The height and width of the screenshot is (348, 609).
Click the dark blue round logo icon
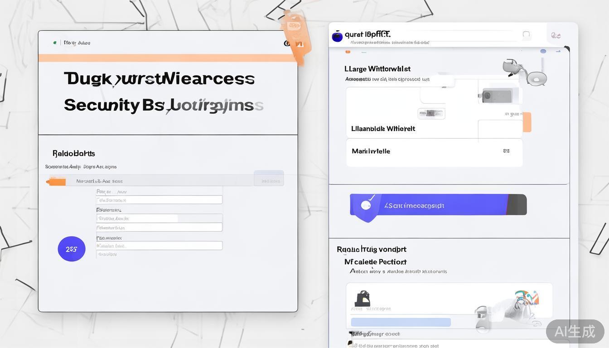[x=337, y=36]
